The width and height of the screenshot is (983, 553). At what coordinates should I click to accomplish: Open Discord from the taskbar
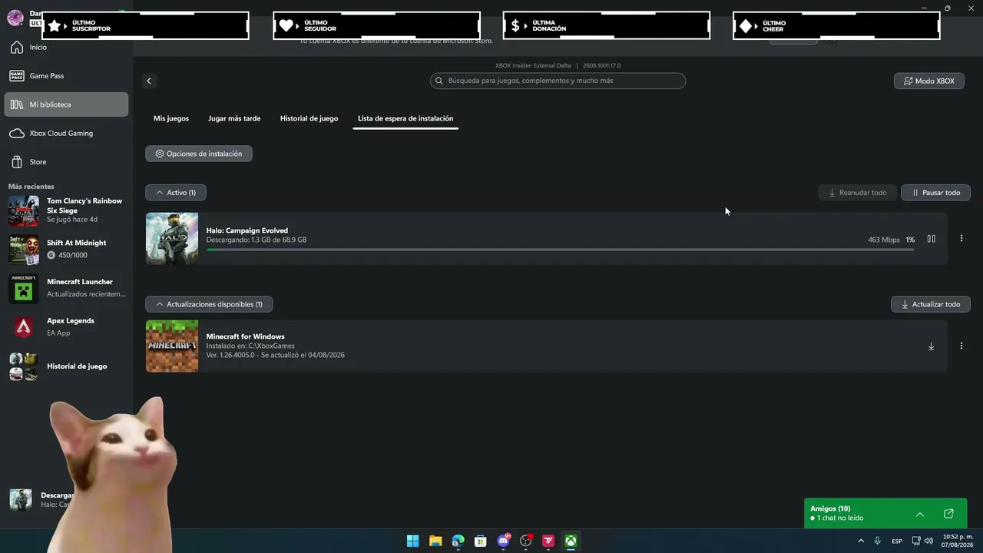(x=504, y=541)
